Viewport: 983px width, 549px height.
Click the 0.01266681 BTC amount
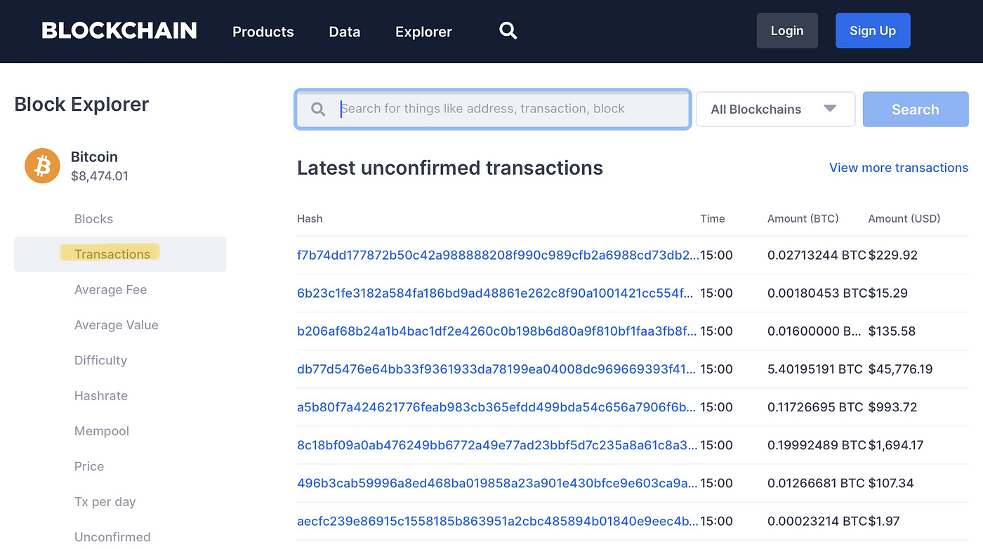(x=815, y=483)
